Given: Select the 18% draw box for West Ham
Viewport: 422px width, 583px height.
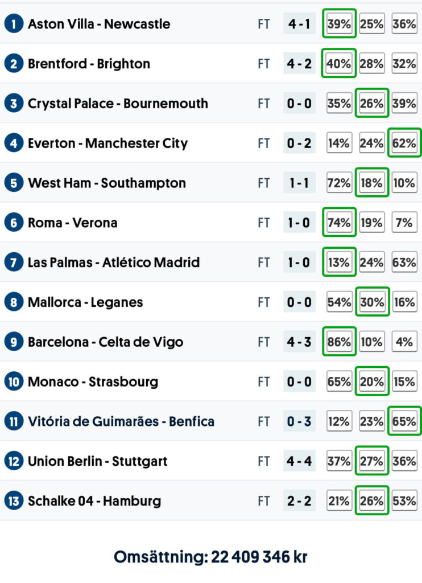Looking at the screenshot, I should [371, 183].
